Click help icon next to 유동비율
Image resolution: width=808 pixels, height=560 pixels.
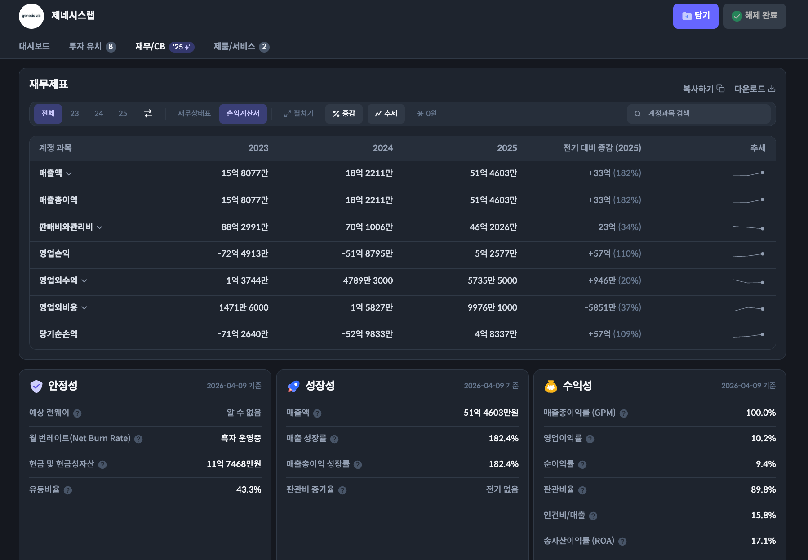68,490
